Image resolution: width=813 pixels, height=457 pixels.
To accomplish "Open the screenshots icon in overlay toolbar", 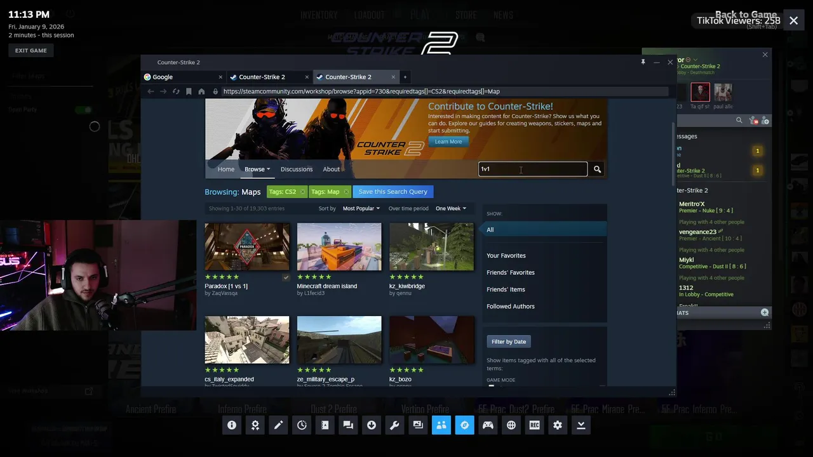I will [418, 425].
